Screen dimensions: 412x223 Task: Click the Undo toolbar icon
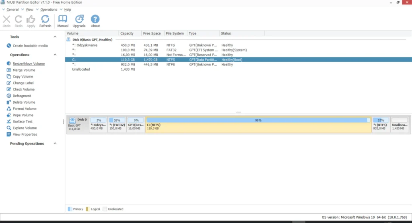tap(6, 19)
